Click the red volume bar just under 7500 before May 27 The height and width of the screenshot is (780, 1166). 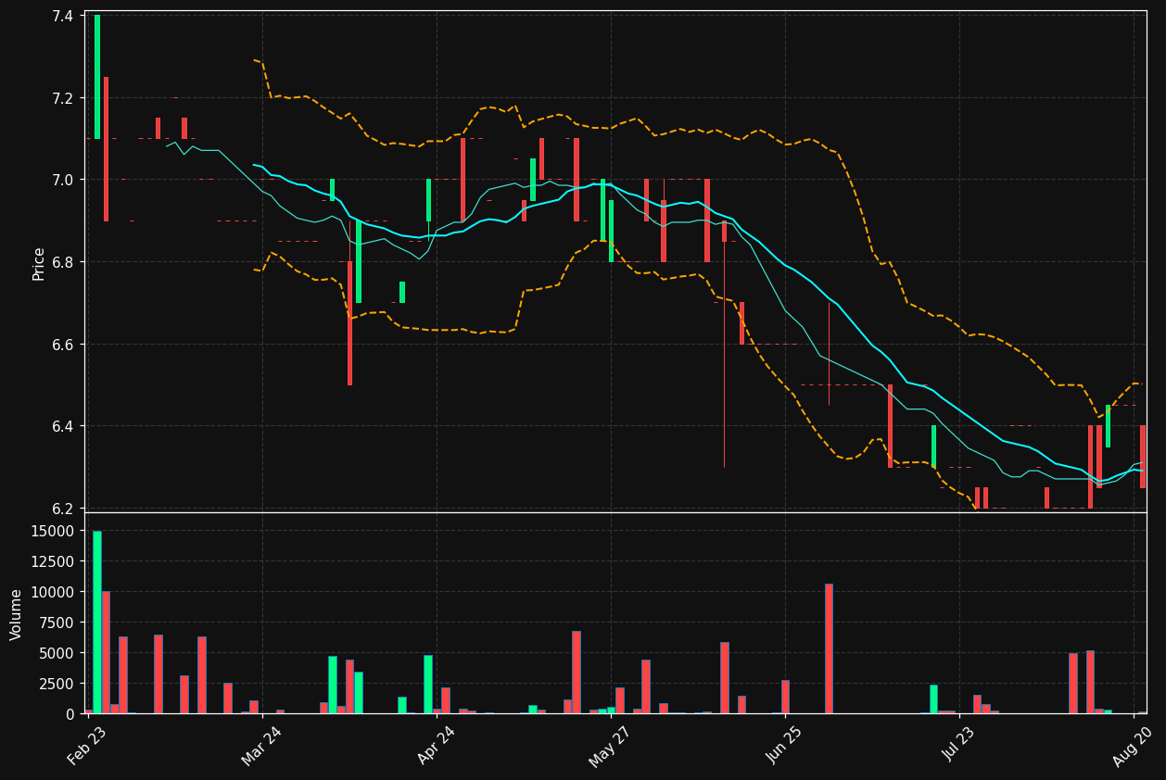coord(577,673)
